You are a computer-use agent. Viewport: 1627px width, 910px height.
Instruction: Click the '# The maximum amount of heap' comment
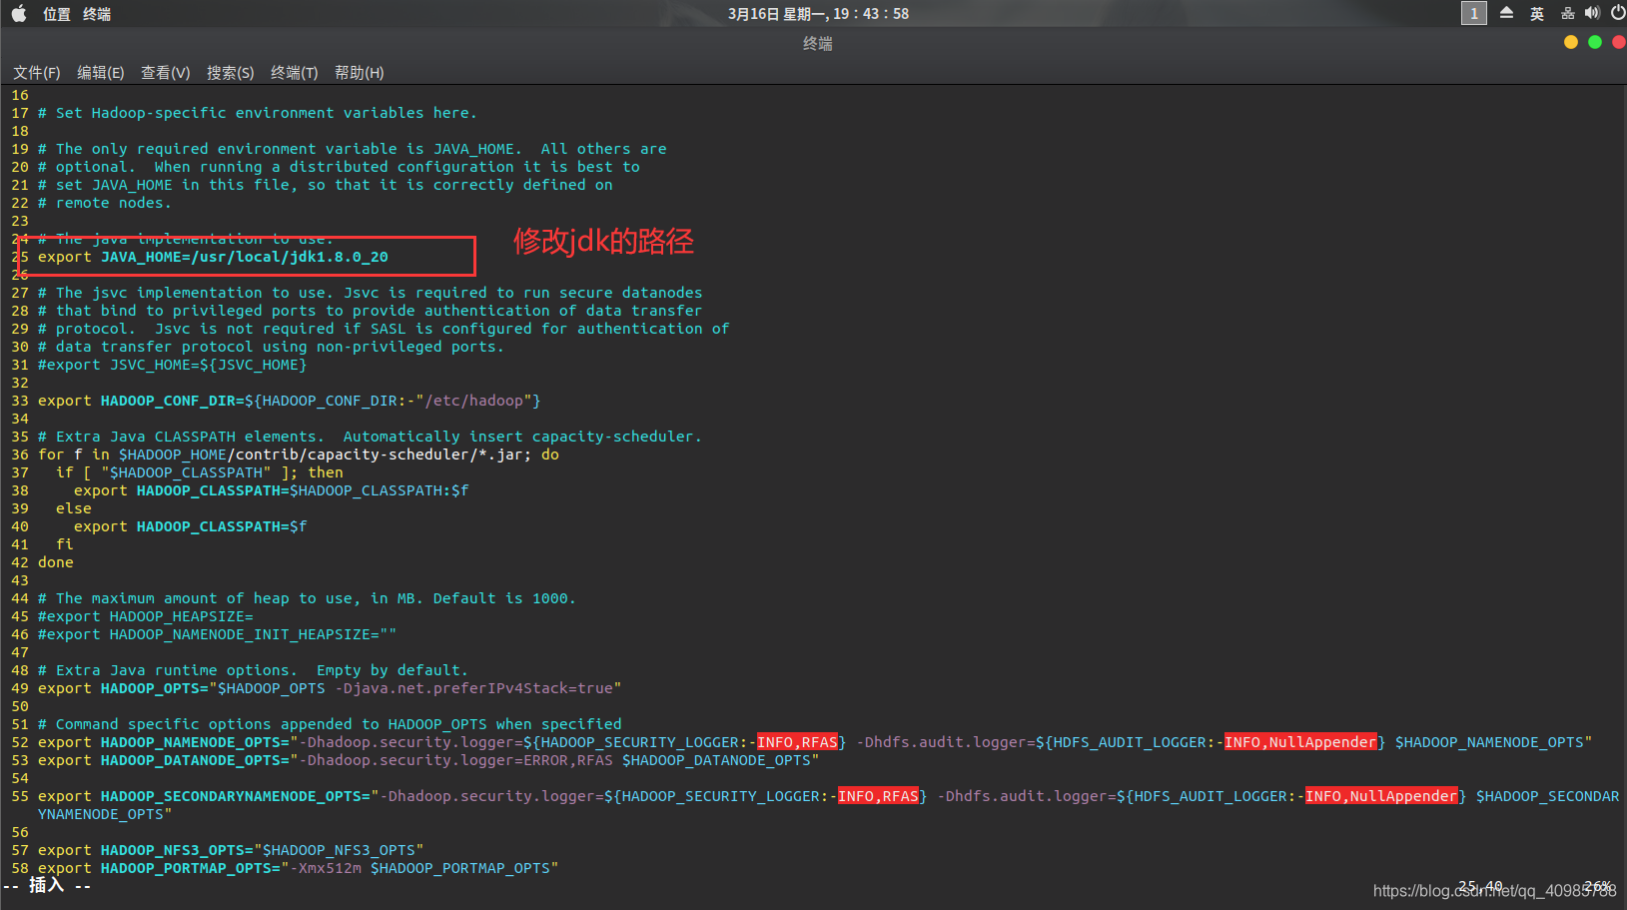tap(307, 598)
